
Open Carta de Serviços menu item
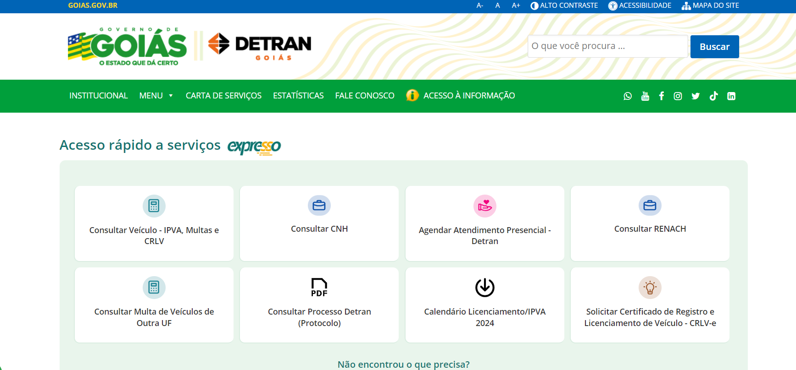(x=223, y=96)
